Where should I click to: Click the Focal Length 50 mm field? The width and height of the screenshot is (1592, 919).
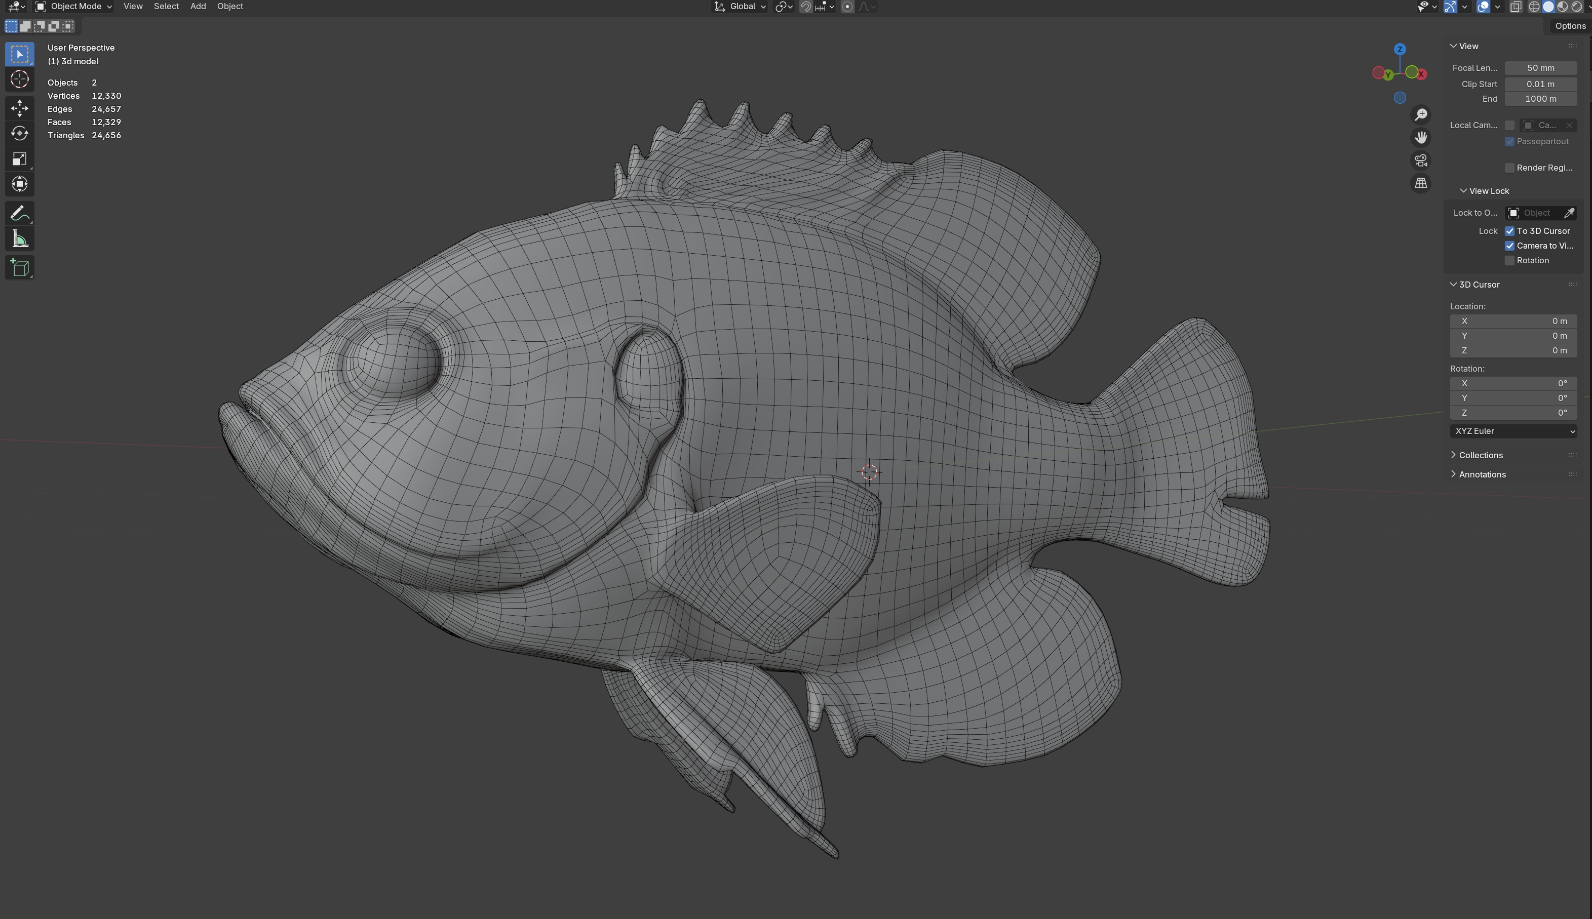1540,67
